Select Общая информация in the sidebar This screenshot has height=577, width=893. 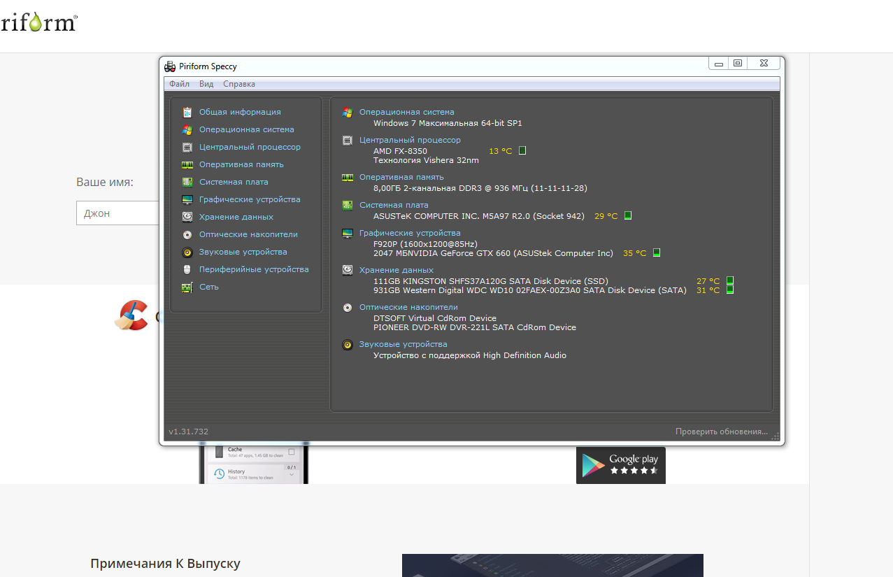(x=240, y=112)
